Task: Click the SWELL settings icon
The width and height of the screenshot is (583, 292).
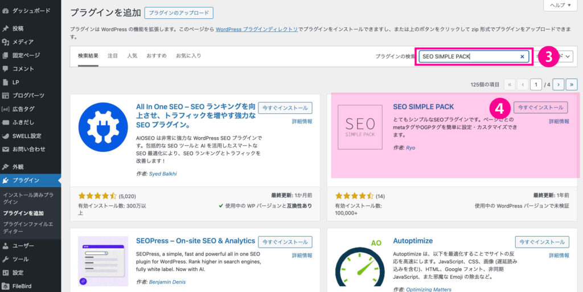Action: (6, 135)
